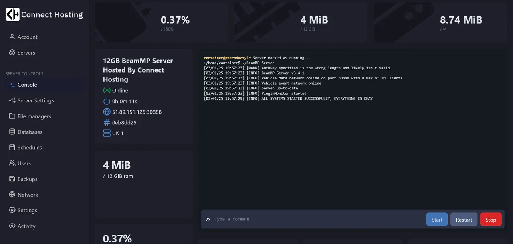Click the Connect Hosting brand name
513x244 pixels.
tap(52, 15)
